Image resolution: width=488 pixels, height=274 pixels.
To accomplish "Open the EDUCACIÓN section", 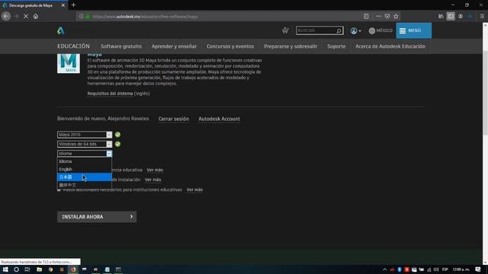I will point(73,46).
